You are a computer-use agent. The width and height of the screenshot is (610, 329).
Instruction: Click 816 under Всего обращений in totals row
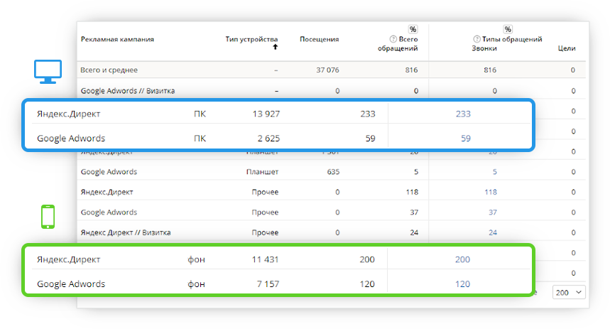pyautogui.click(x=411, y=70)
